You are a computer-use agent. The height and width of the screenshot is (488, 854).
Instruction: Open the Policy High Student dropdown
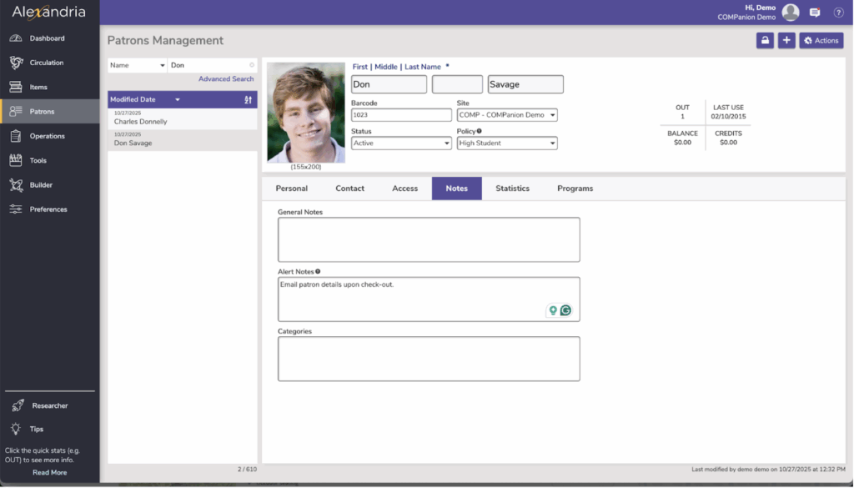[x=507, y=143]
